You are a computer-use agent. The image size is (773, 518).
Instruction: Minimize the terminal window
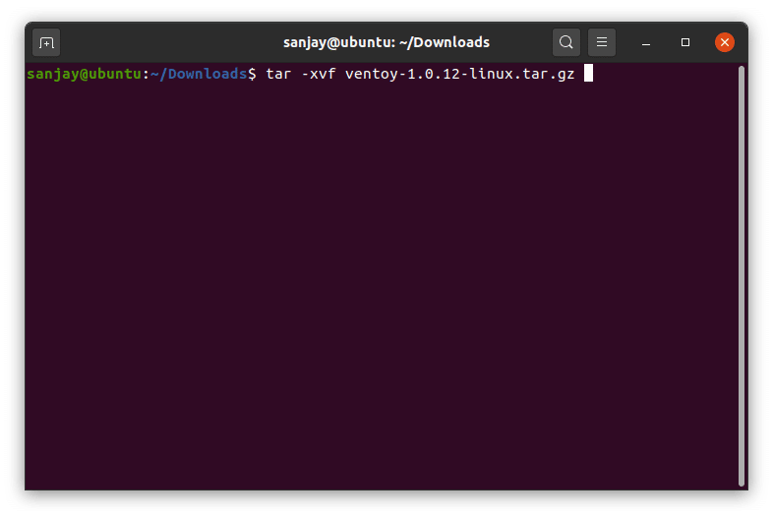(x=647, y=42)
